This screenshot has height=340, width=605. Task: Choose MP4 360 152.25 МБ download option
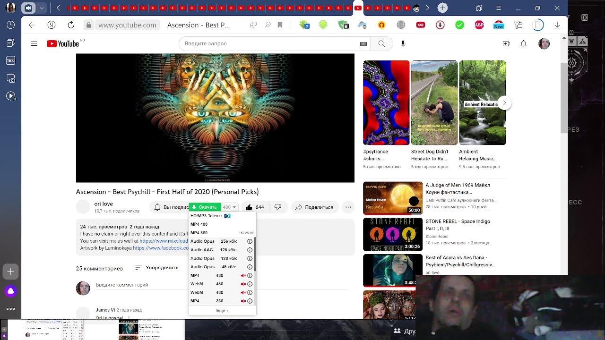coord(222,233)
